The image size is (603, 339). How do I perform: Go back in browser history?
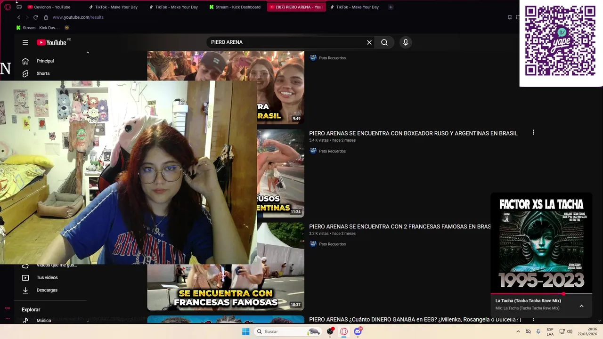19,17
